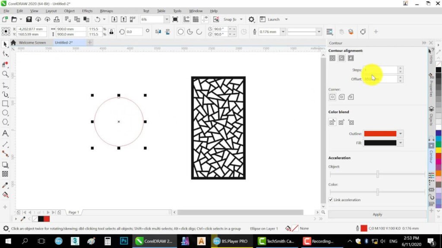The image size is (442, 248).
Task: Click the Import icon
Action: click(114, 19)
